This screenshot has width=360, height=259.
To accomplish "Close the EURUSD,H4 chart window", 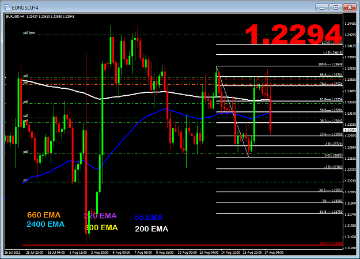I will (x=350, y=7).
